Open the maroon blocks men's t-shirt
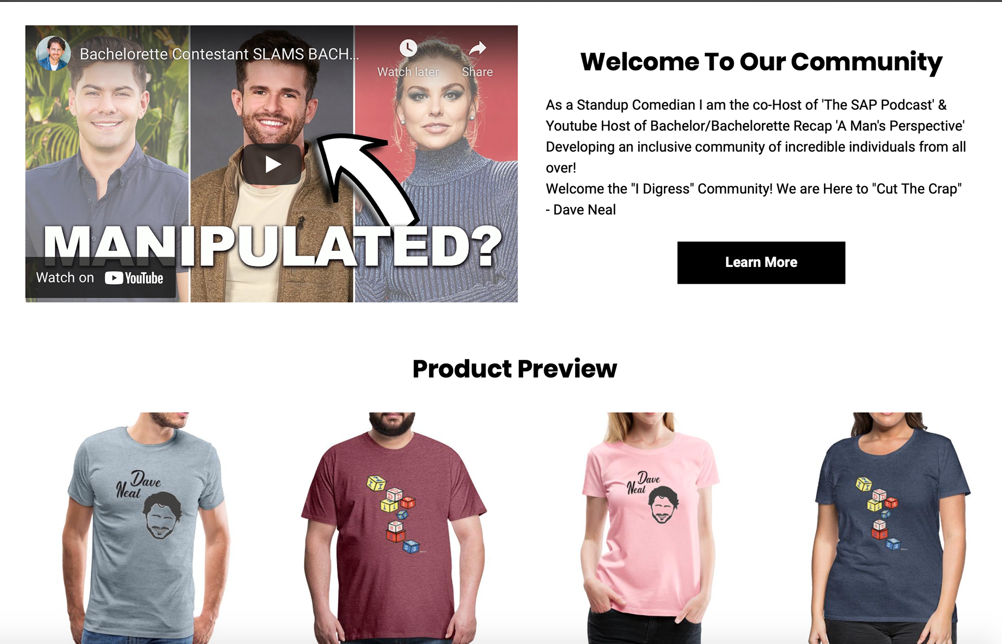The image size is (1002, 644). [x=392, y=528]
